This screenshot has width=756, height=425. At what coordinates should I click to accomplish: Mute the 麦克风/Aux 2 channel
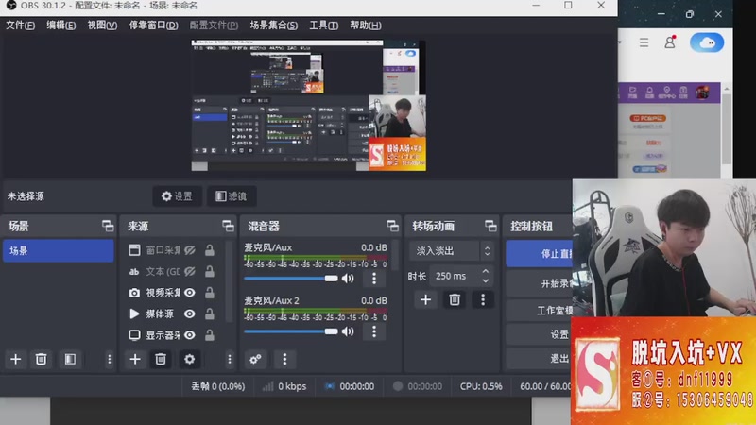(x=348, y=331)
